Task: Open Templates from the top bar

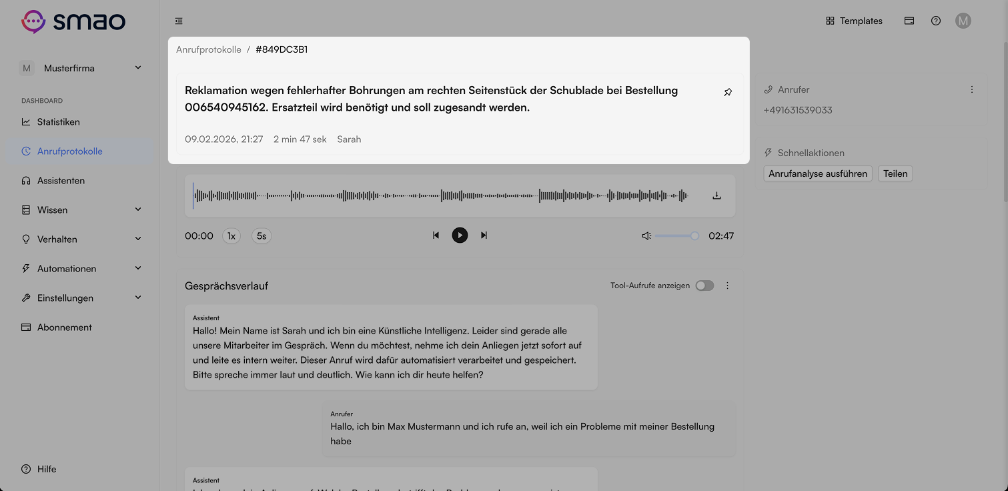Action: pyautogui.click(x=854, y=21)
